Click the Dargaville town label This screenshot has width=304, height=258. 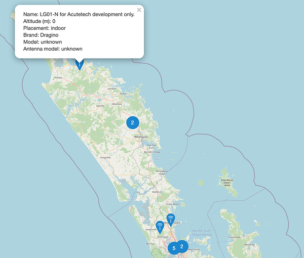click(105, 157)
